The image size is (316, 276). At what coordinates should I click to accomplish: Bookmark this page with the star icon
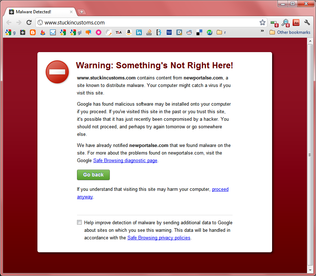coord(262,22)
